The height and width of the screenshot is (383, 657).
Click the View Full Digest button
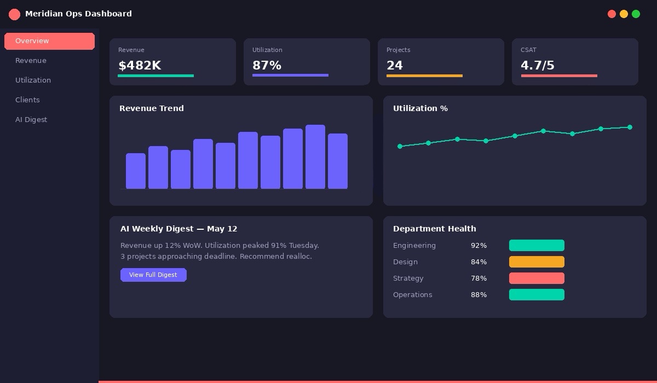(153, 275)
